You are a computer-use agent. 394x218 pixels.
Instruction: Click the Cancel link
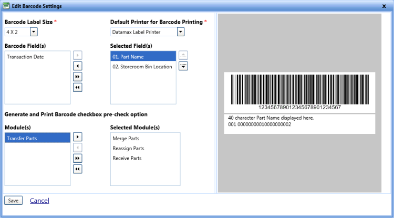(39, 201)
